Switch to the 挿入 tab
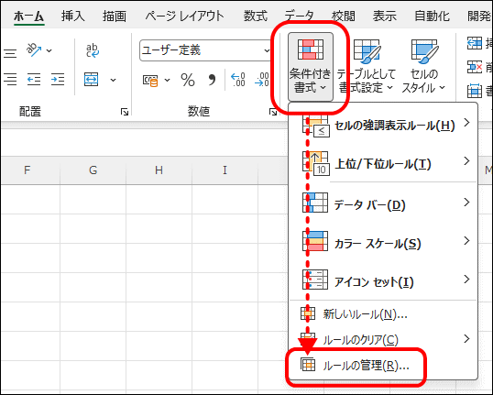The width and height of the screenshot is (493, 395). (x=73, y=16)
